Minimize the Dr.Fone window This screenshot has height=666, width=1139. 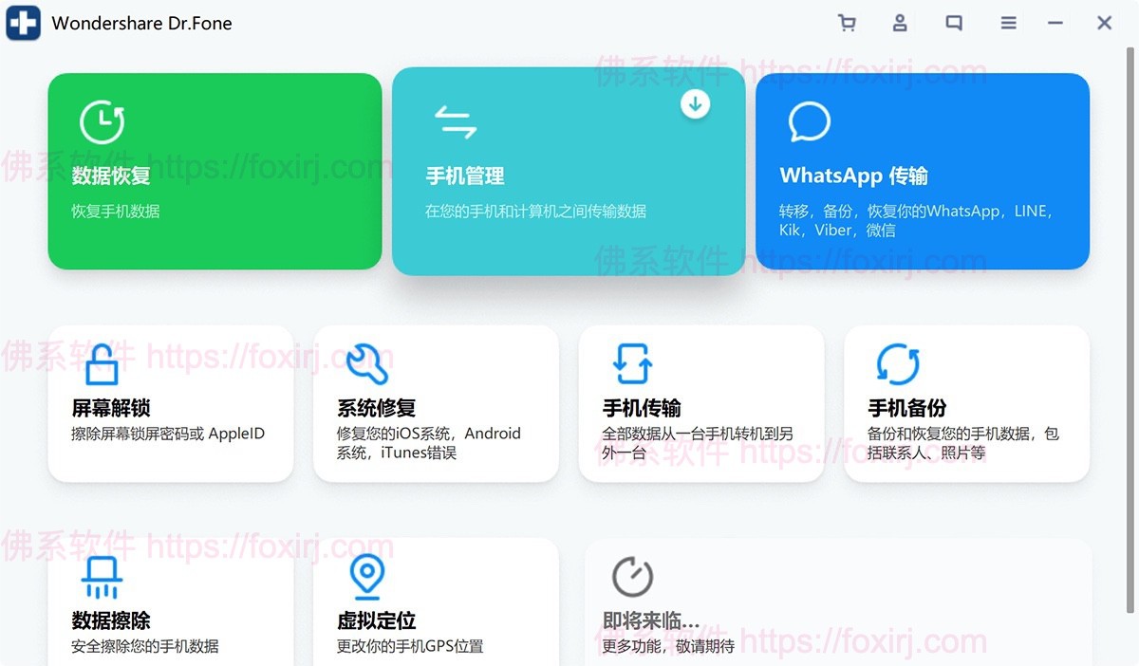click(x=1055, y=23)
